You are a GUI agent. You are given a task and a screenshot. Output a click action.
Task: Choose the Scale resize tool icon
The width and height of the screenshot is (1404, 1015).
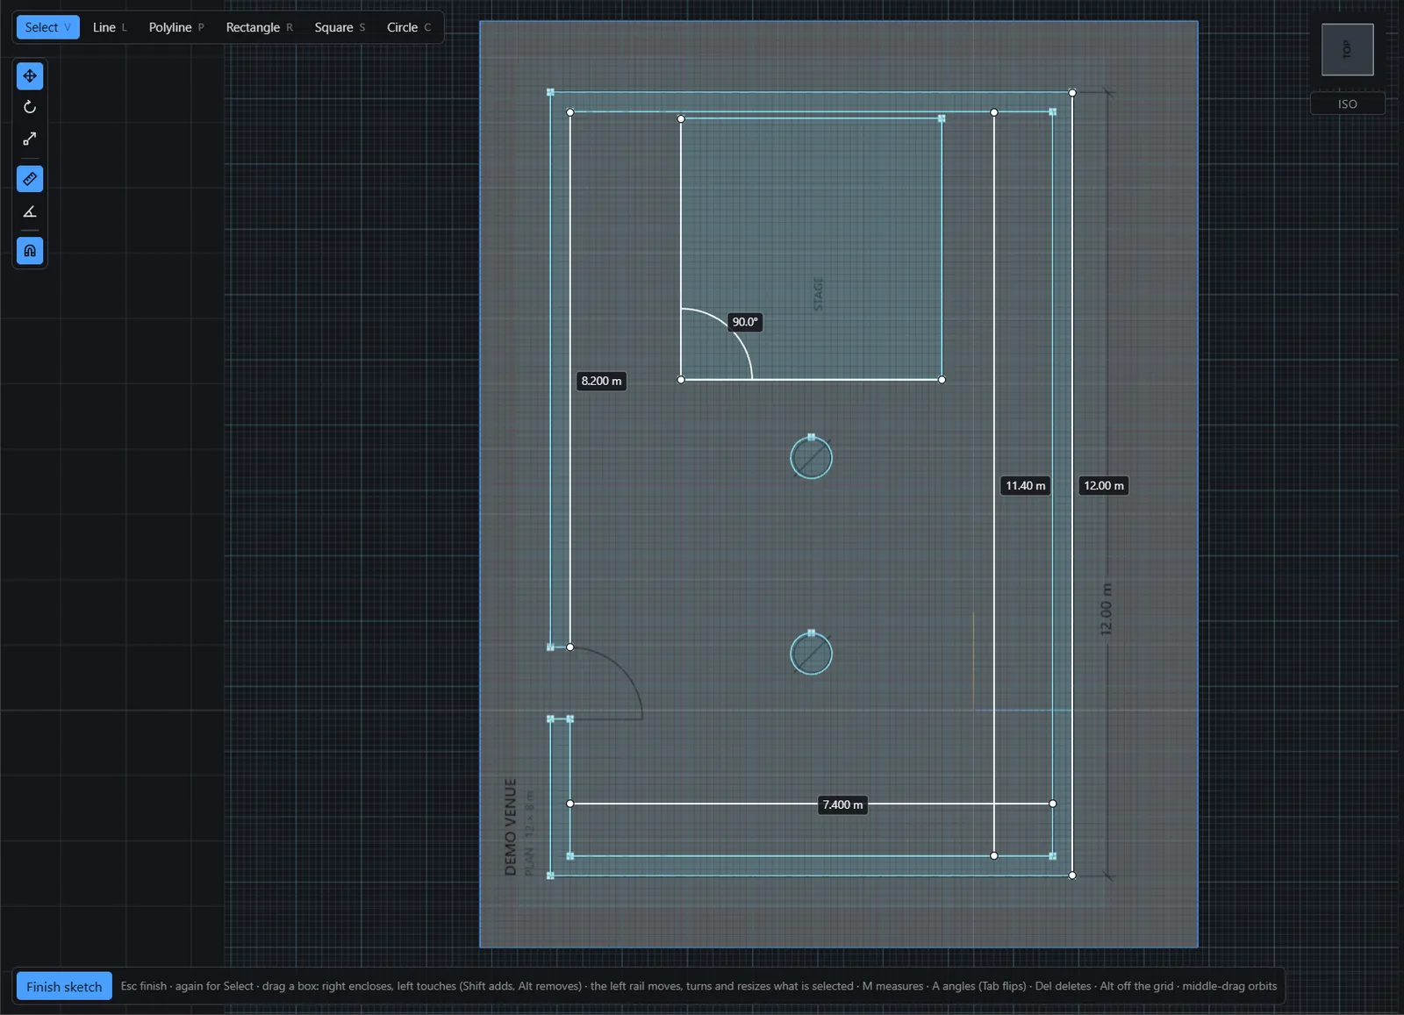point(30,139)
